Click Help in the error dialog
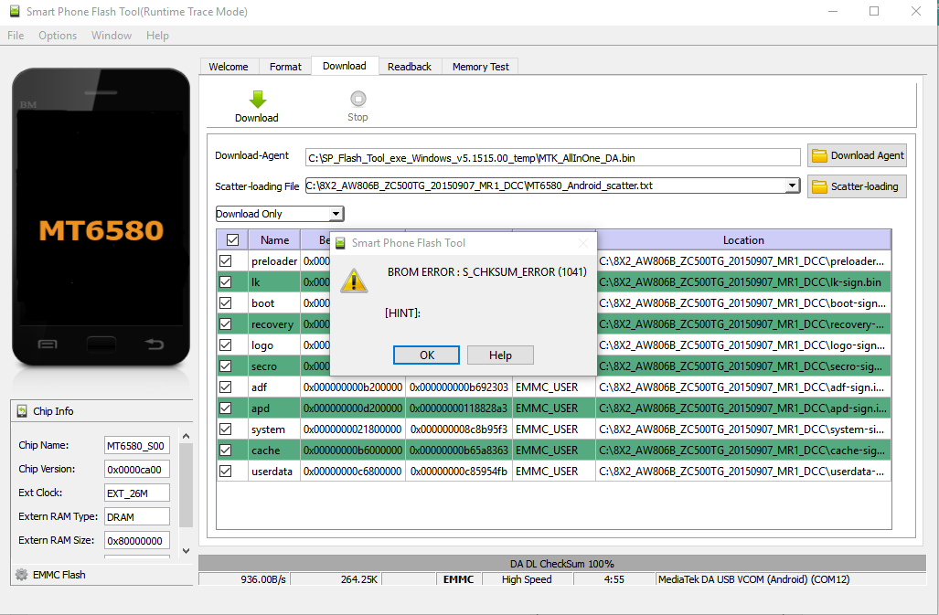This screenshot has height=615, width=939. [x=500, y=355]
